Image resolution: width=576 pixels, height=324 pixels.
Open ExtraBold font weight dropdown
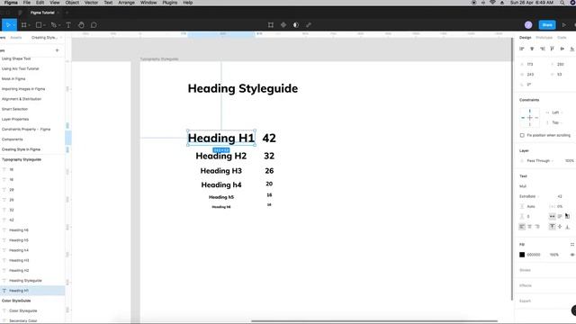[528, 196]
